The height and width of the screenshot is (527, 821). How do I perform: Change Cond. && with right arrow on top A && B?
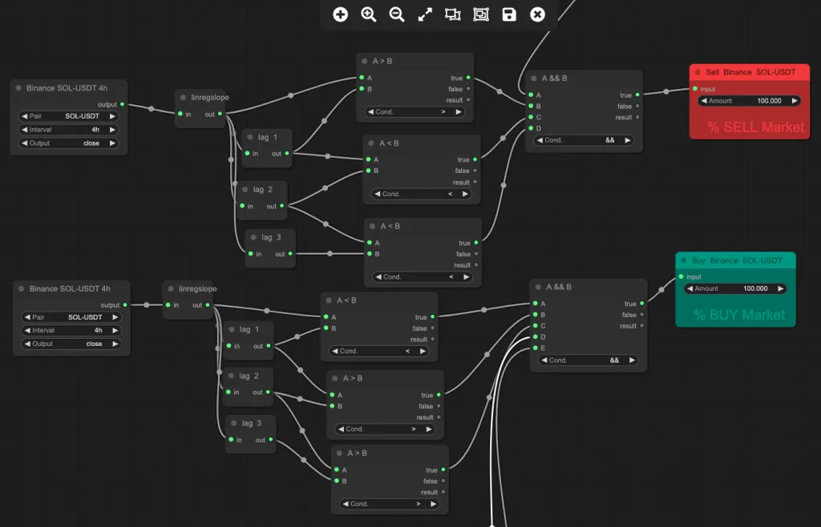tap(627, 140)
